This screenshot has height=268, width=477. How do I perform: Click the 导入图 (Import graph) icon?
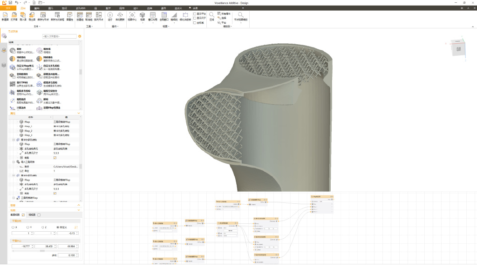coord(23,15)
